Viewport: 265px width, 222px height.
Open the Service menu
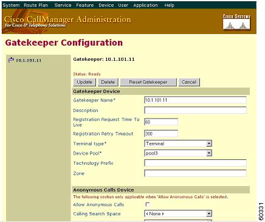coord(63,5)
